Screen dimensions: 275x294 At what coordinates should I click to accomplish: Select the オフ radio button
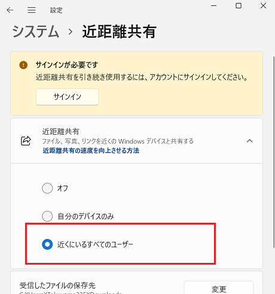tap(47, 188)
